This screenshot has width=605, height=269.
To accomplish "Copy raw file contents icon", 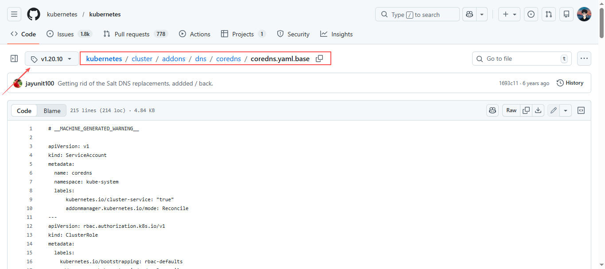I will pyautogui.click(x=526, y=110).
